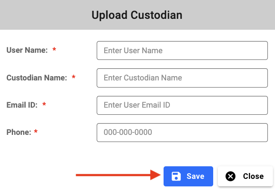
Task: Click the red asterisk beside Phone
Action: click(36, 132)
